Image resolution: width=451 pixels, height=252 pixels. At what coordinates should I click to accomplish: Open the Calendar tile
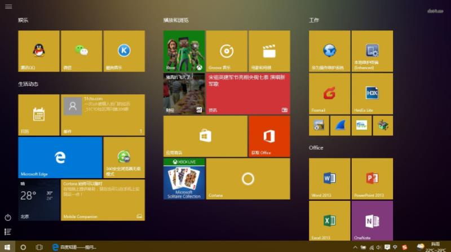[x=39, y=115]
